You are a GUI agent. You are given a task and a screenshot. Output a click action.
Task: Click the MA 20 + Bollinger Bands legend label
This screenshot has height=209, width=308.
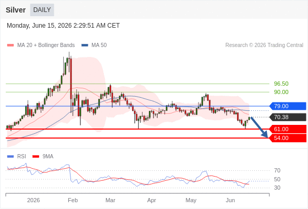(x=46, y=45)
